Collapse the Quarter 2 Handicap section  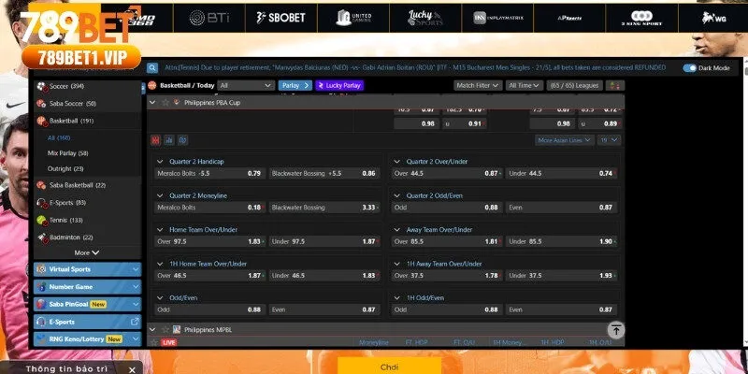[160, 162]
